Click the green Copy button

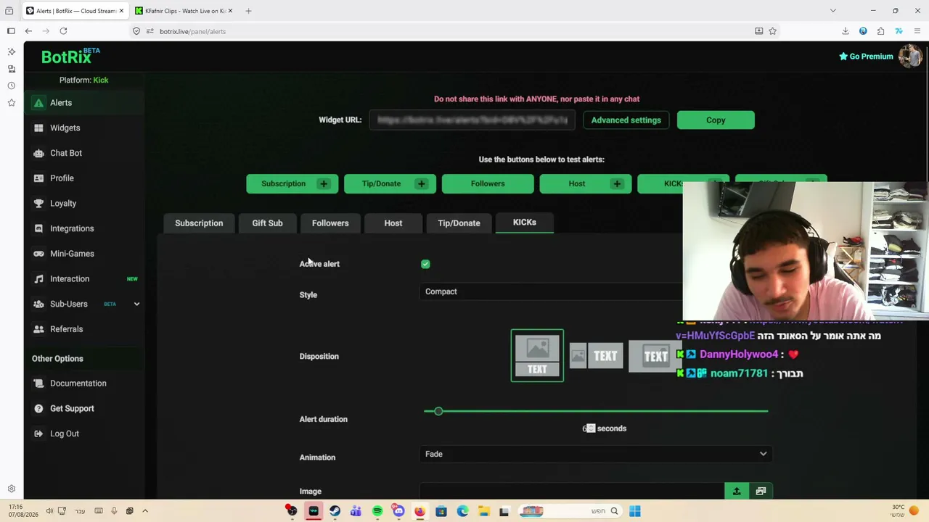pos(716,120)
